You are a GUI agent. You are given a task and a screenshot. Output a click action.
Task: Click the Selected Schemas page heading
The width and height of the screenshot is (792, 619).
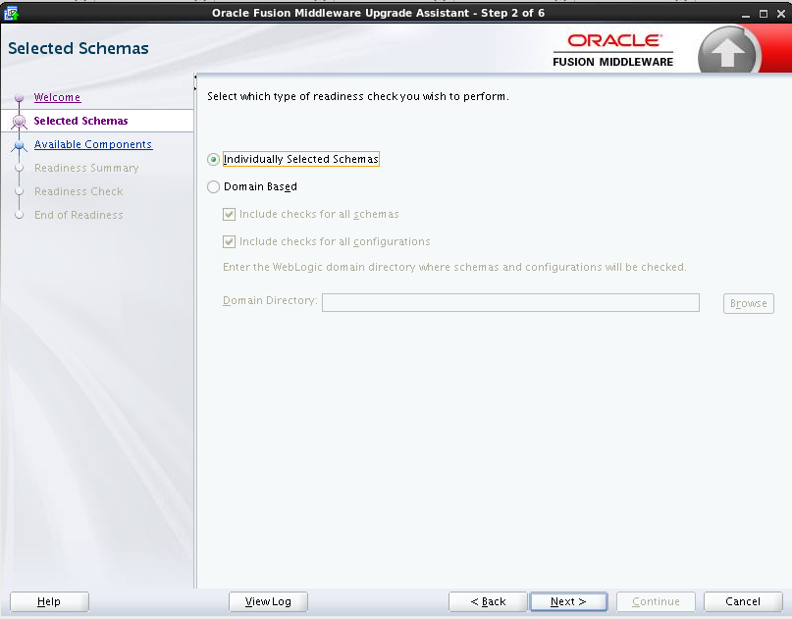tap(79, 48)
